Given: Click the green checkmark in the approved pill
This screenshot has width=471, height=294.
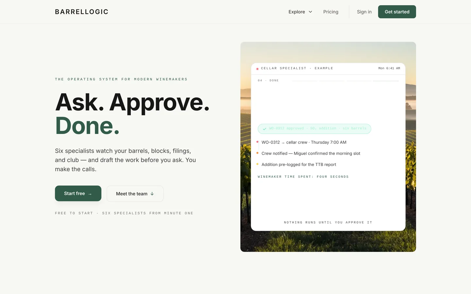Looking at the screenshot, I should [x=264, y=129].
